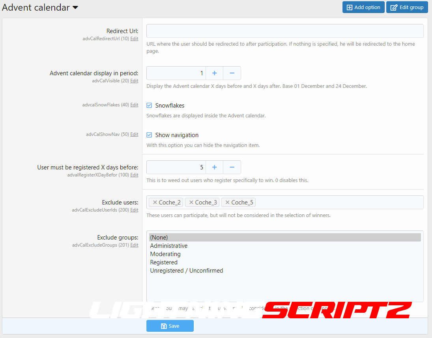Pick Unregistered / Unconfirmed group option

pyautogui.click(x=187, y=271)
